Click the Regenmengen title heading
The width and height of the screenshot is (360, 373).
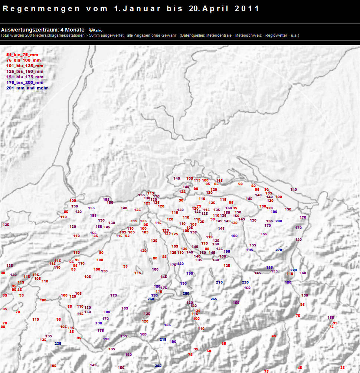[131, 9]
